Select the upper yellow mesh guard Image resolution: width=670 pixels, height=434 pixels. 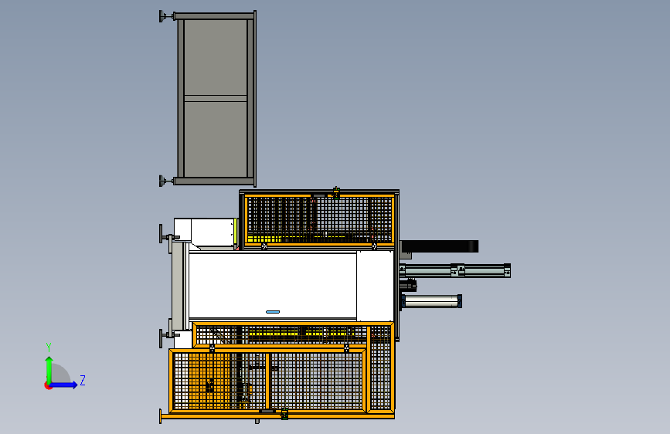(320, 219)
